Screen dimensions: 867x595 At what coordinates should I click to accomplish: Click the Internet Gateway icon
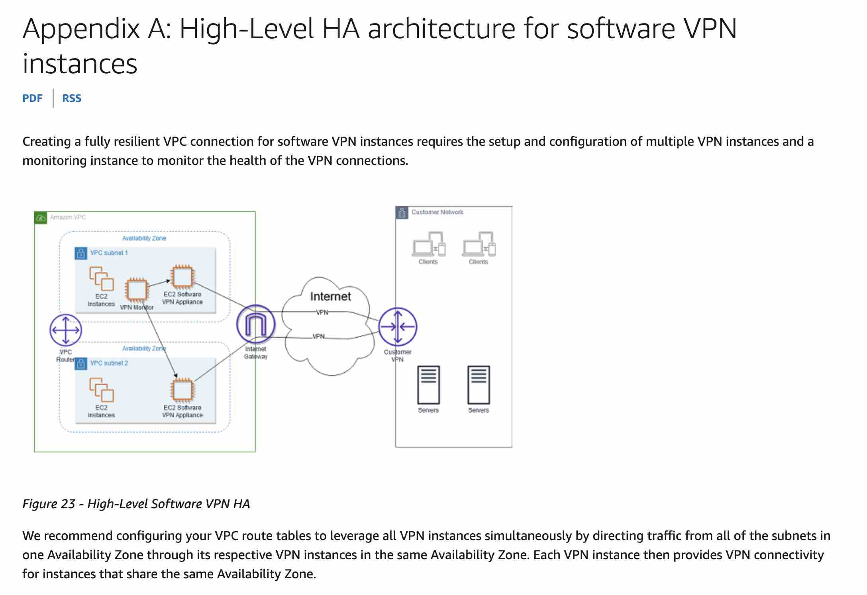click(x=255, y=324)
